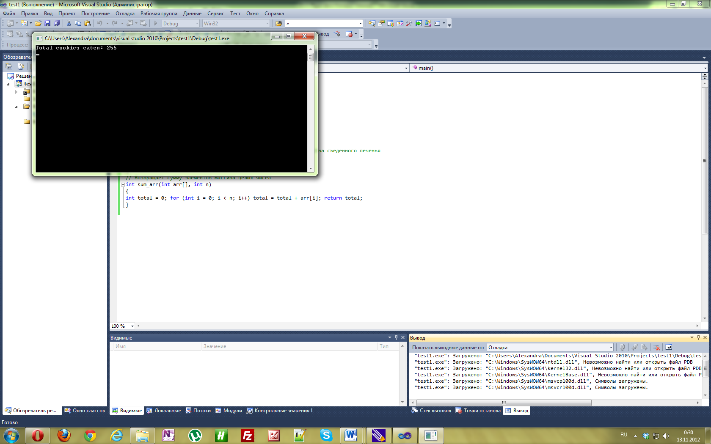Click the Windows Start button
Viewport: 711px width, 444px height.
[x=11, y=435]
